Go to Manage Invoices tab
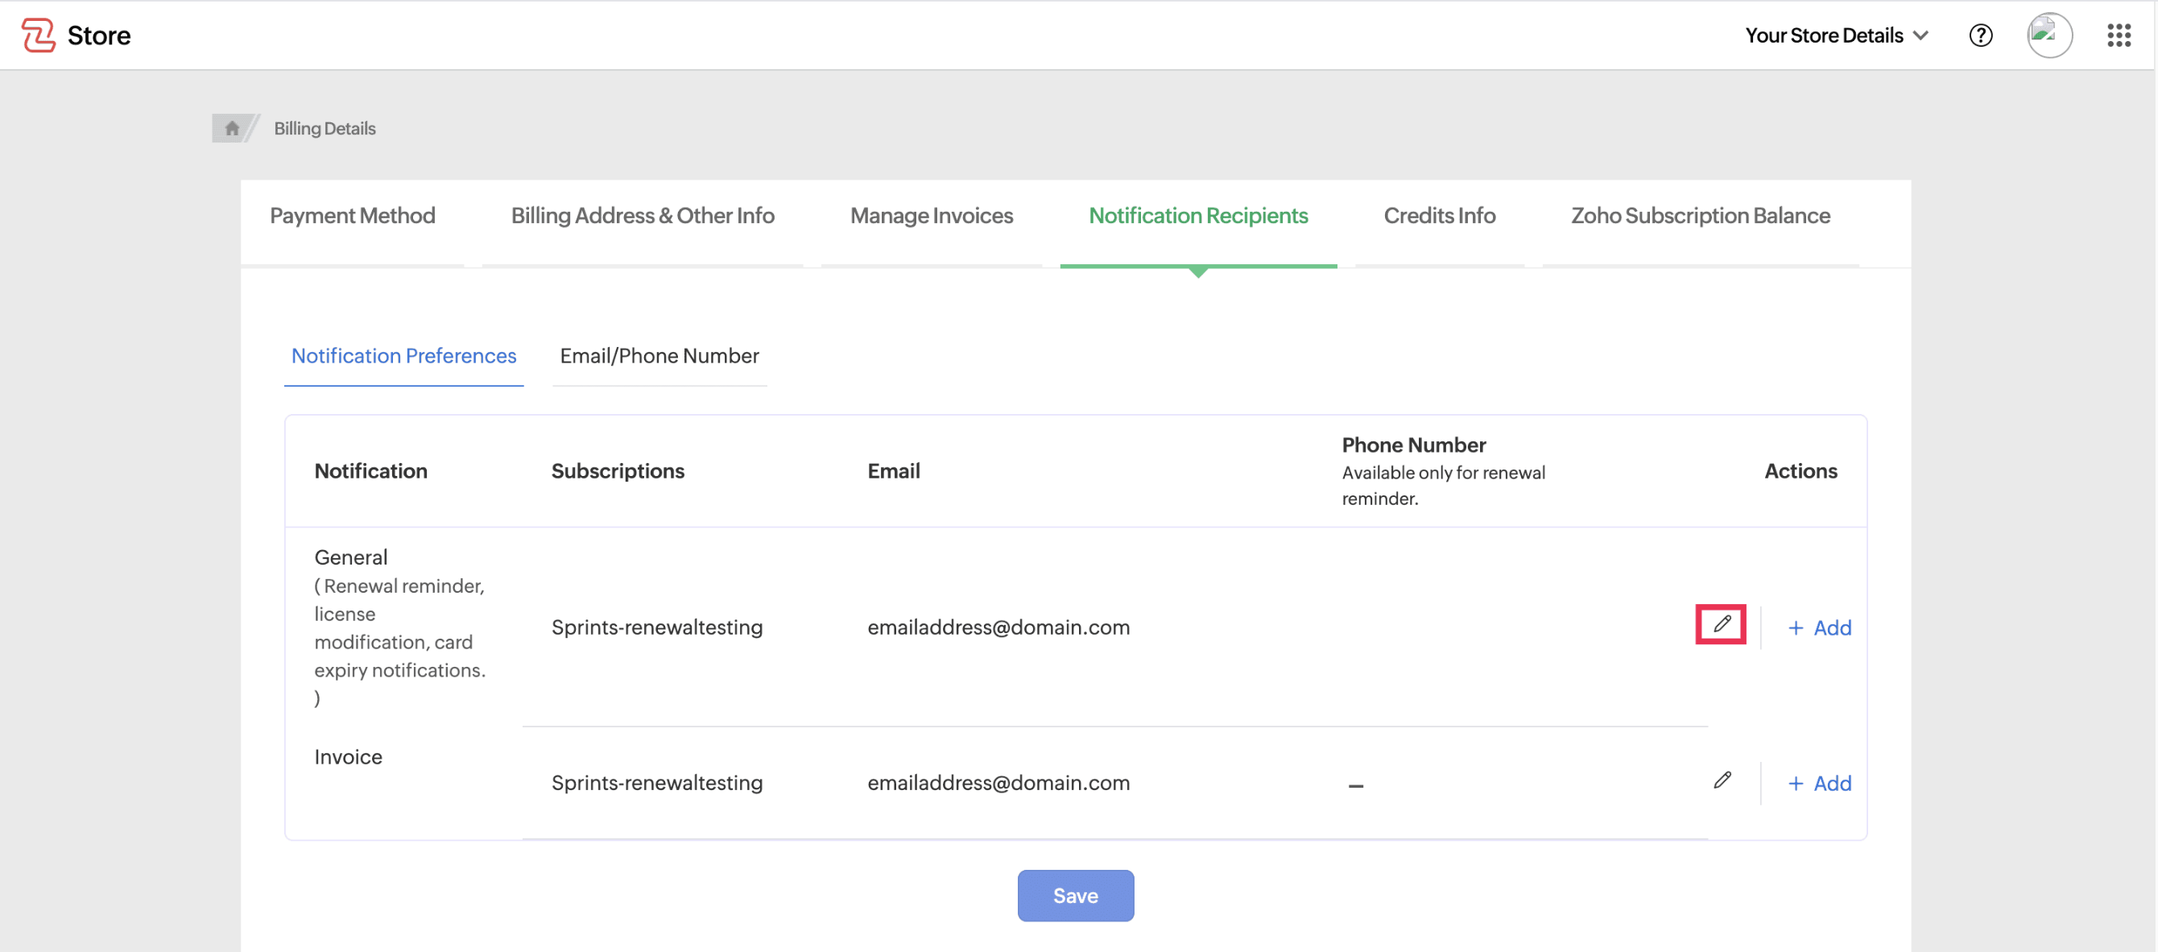The height and width of the screenshot is (952, 2158). click(931, 216)
